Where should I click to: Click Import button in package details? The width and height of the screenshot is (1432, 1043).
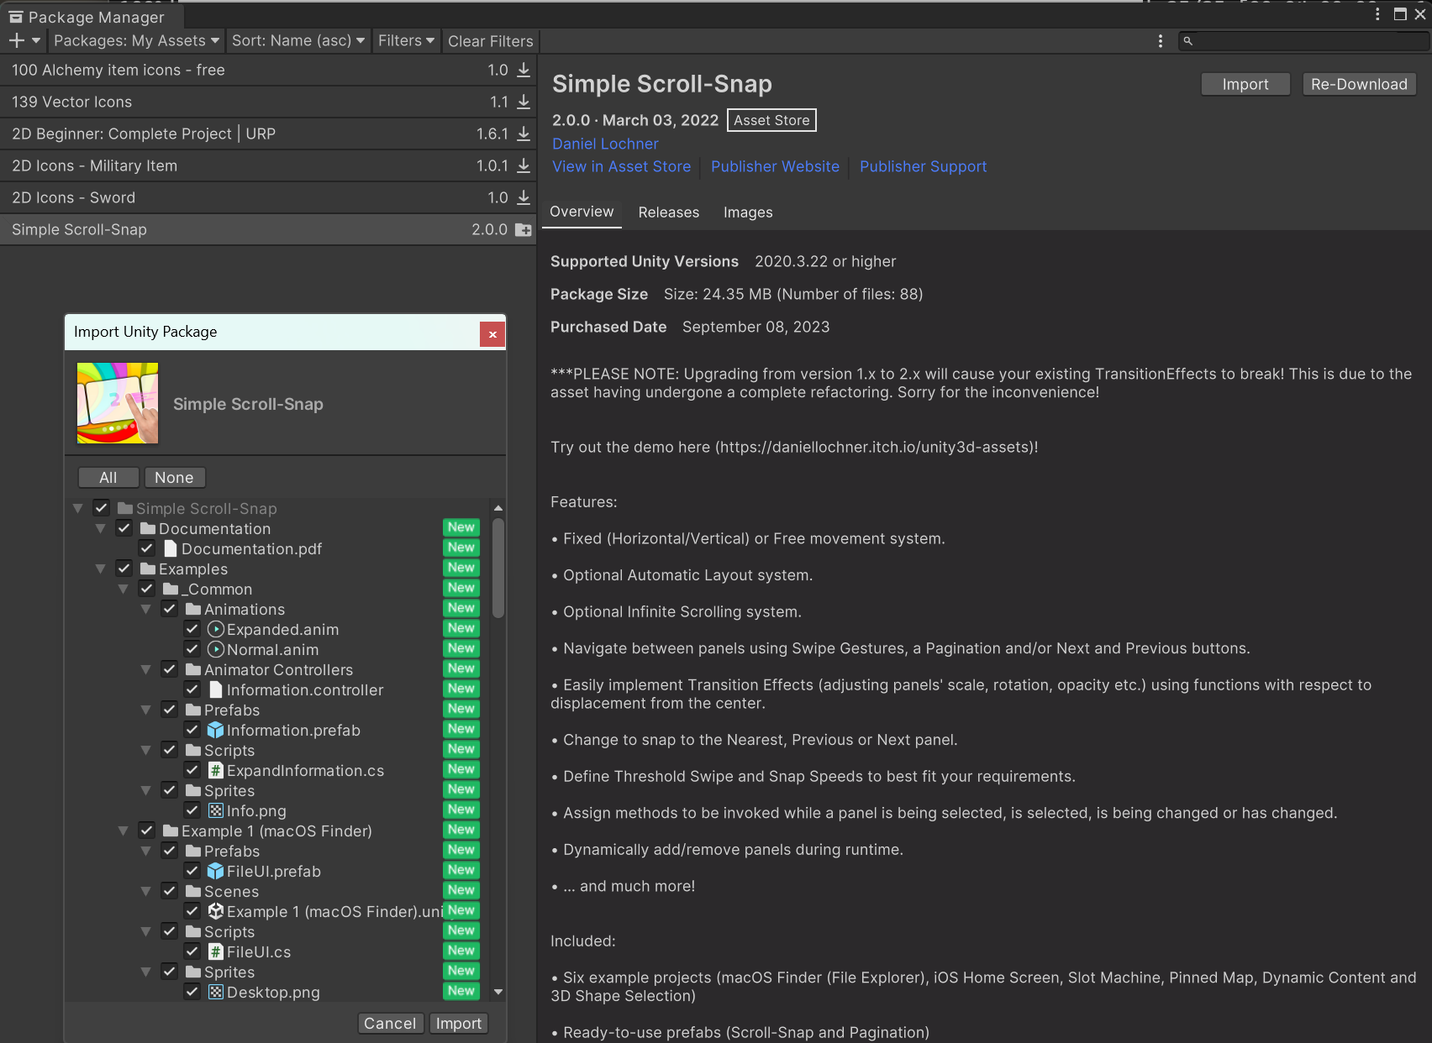[x=1245, y=84]
